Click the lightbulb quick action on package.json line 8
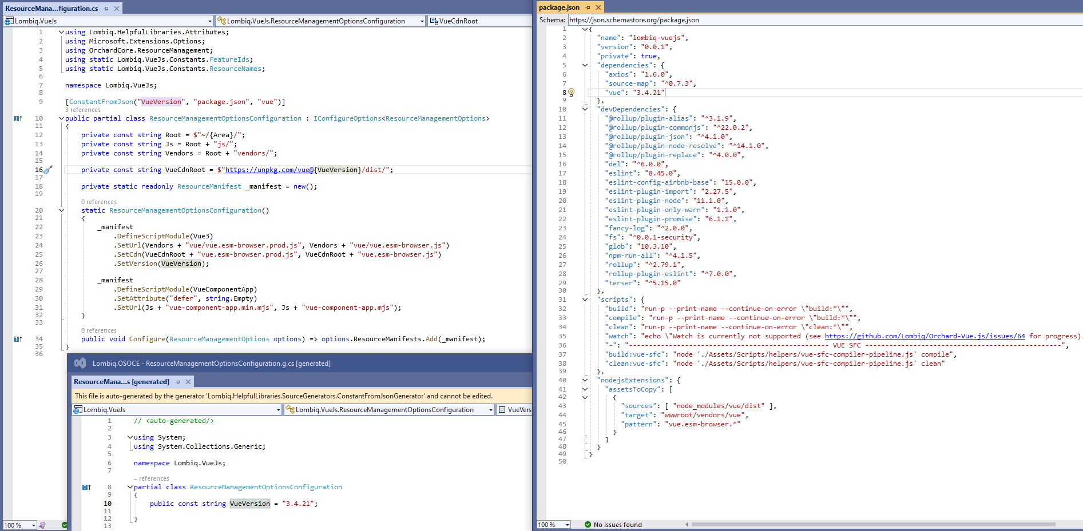The width and height of the screenshot is (1083, 531). 571,92
